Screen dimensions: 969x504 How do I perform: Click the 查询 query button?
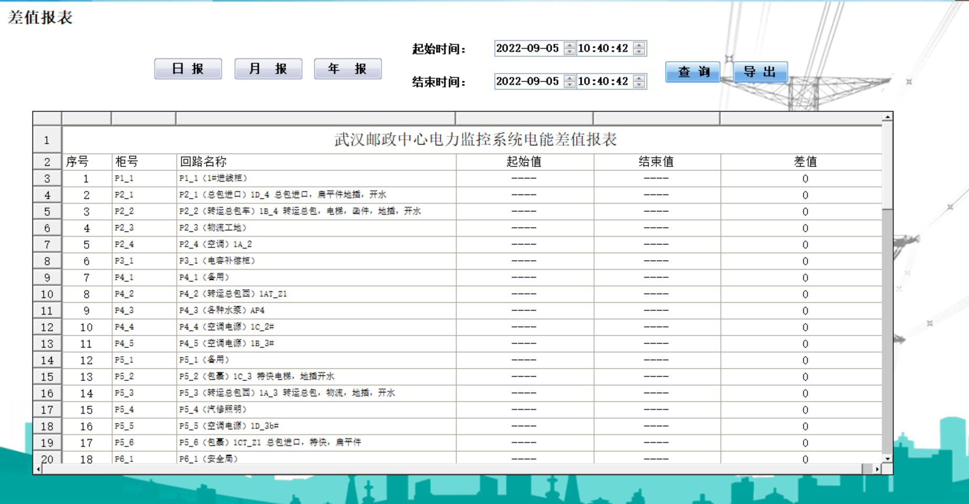(x=692, y=72)
